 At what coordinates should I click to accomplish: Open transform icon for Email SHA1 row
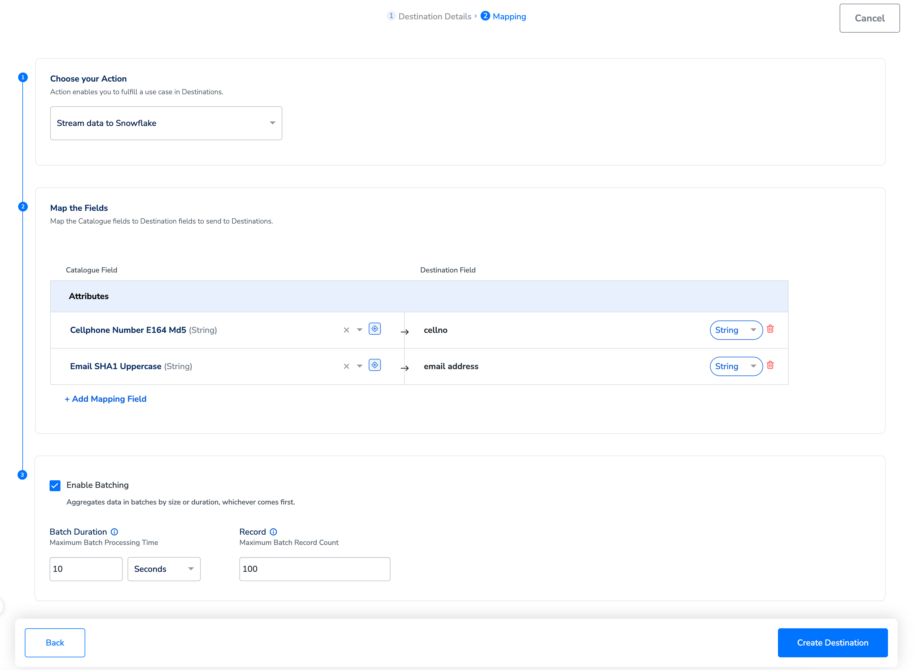374,365
